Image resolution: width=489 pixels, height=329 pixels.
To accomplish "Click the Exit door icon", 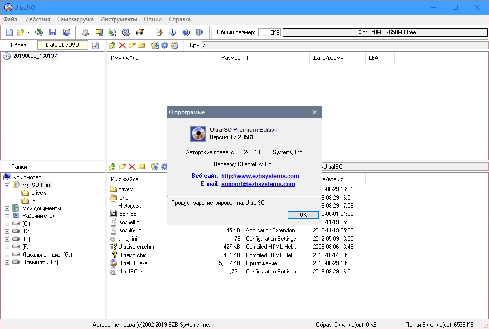I will (x=200, y=32).
